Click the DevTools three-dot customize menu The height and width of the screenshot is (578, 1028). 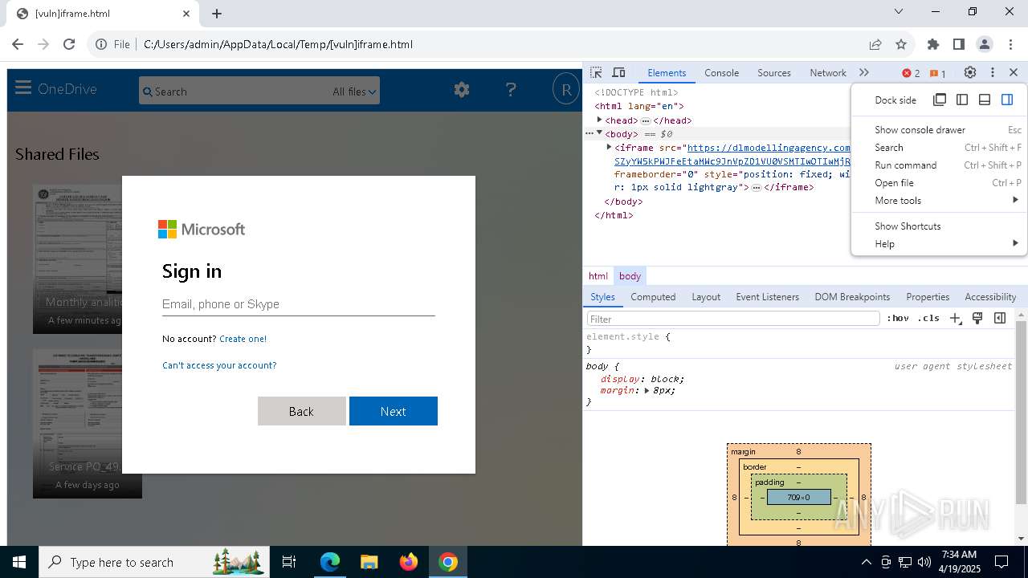coord(993,72)
